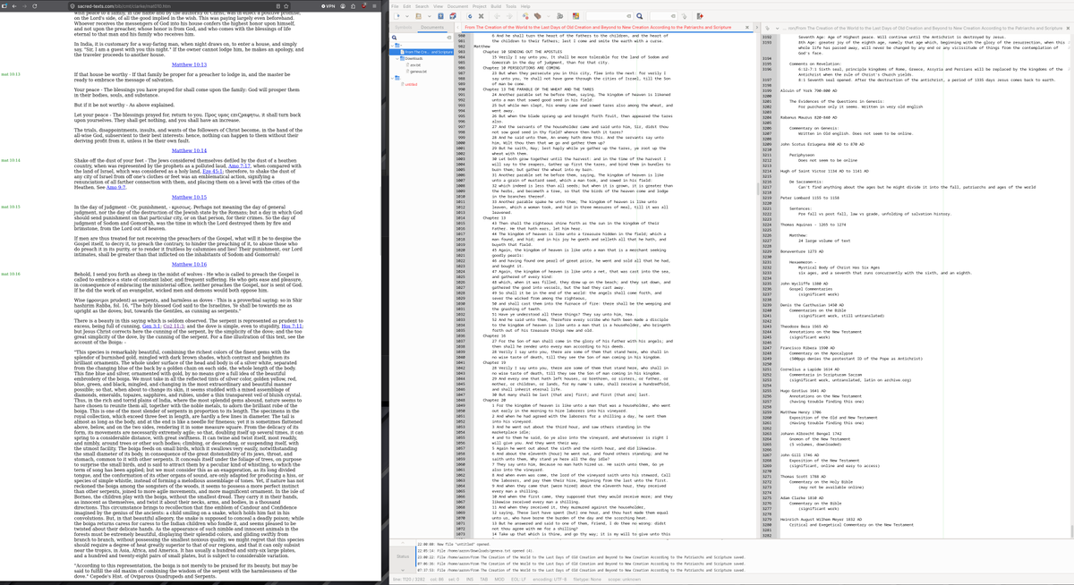The width and height of the screenshot is (1074, 585).
Task: Collapse the Downloads folder in documents tree
Action: coord(397,59)
